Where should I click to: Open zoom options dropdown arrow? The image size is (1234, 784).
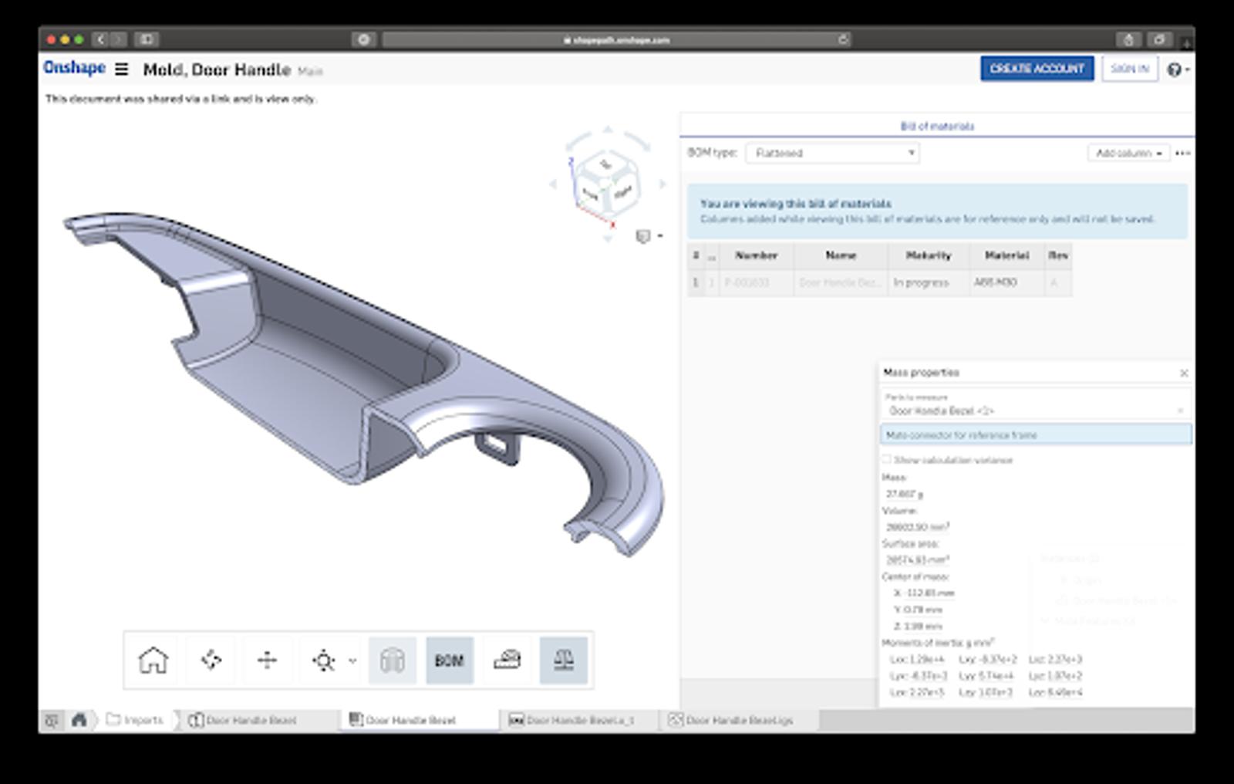(x=352, y=661)
